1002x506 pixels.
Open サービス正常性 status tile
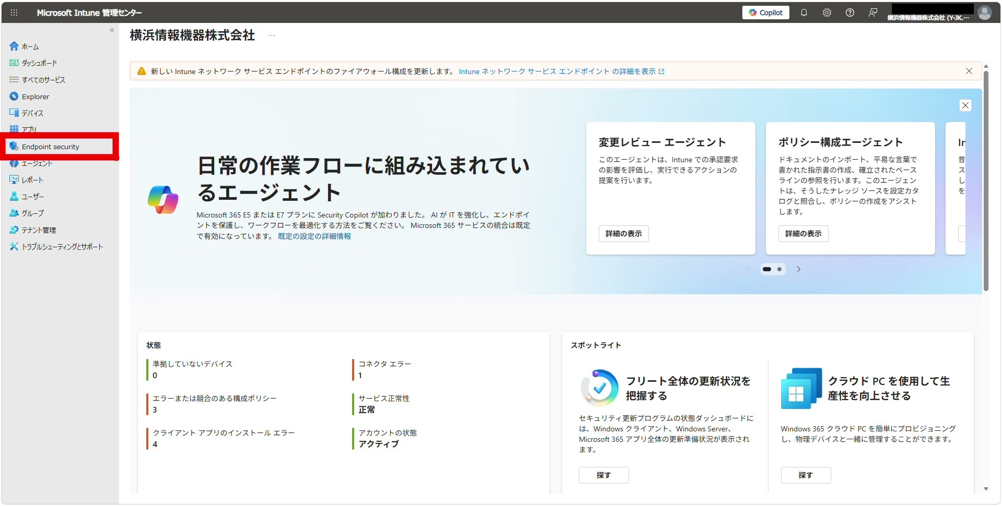point(381,404)
